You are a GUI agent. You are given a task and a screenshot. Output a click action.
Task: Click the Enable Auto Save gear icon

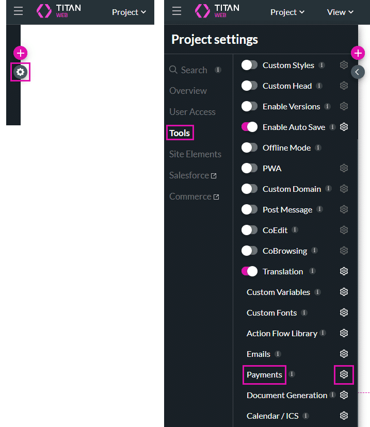point(344,127)
